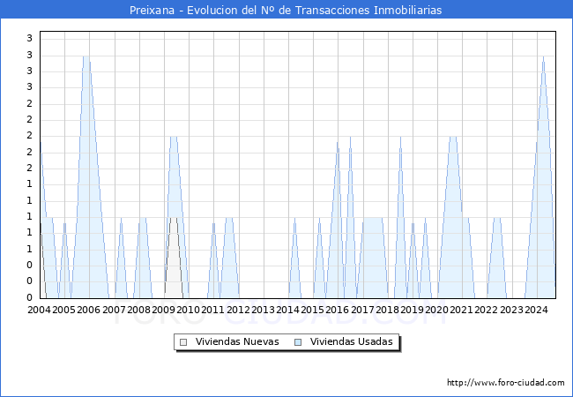Screen dimensions: 573x397
Task: Select the 2006 x-axis label
Action: coord(89,310)
